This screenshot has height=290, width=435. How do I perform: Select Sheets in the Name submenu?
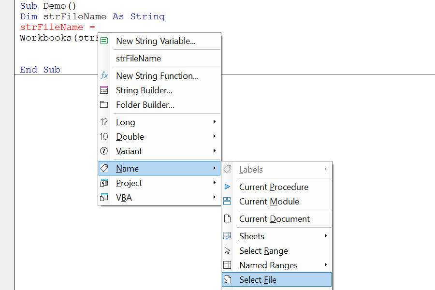click(276, 236)
